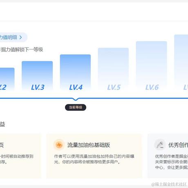Click the 流量加油包基础版 orange icon
Viewport: 188px width, 188px height.
(59, 145)
